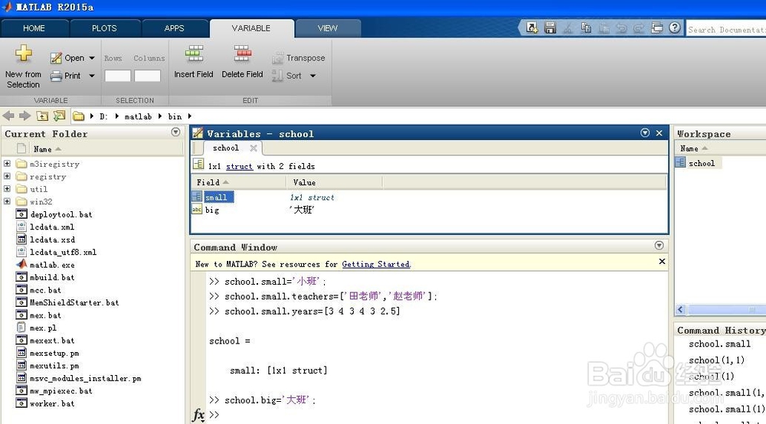766x424 pixels.
Task: Select the matlab.exe file
Action: pos(52,265)
